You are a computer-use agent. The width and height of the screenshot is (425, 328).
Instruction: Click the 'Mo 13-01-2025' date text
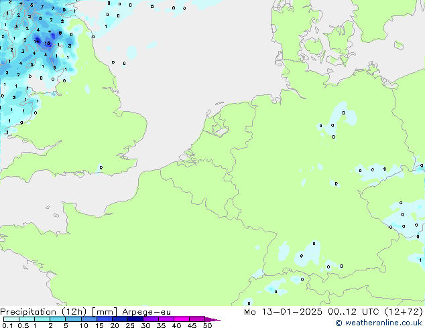(x=283, y=312)
